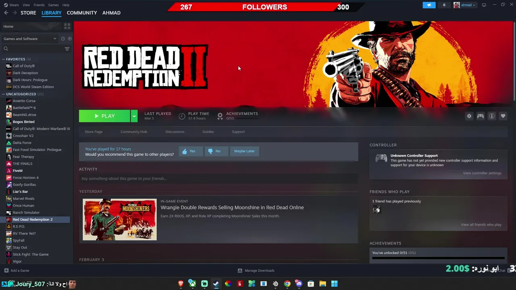Image resolution: width=516 pixels, height=290 pixels.
Task: Click Add a Game
Action: click(17, 271)
